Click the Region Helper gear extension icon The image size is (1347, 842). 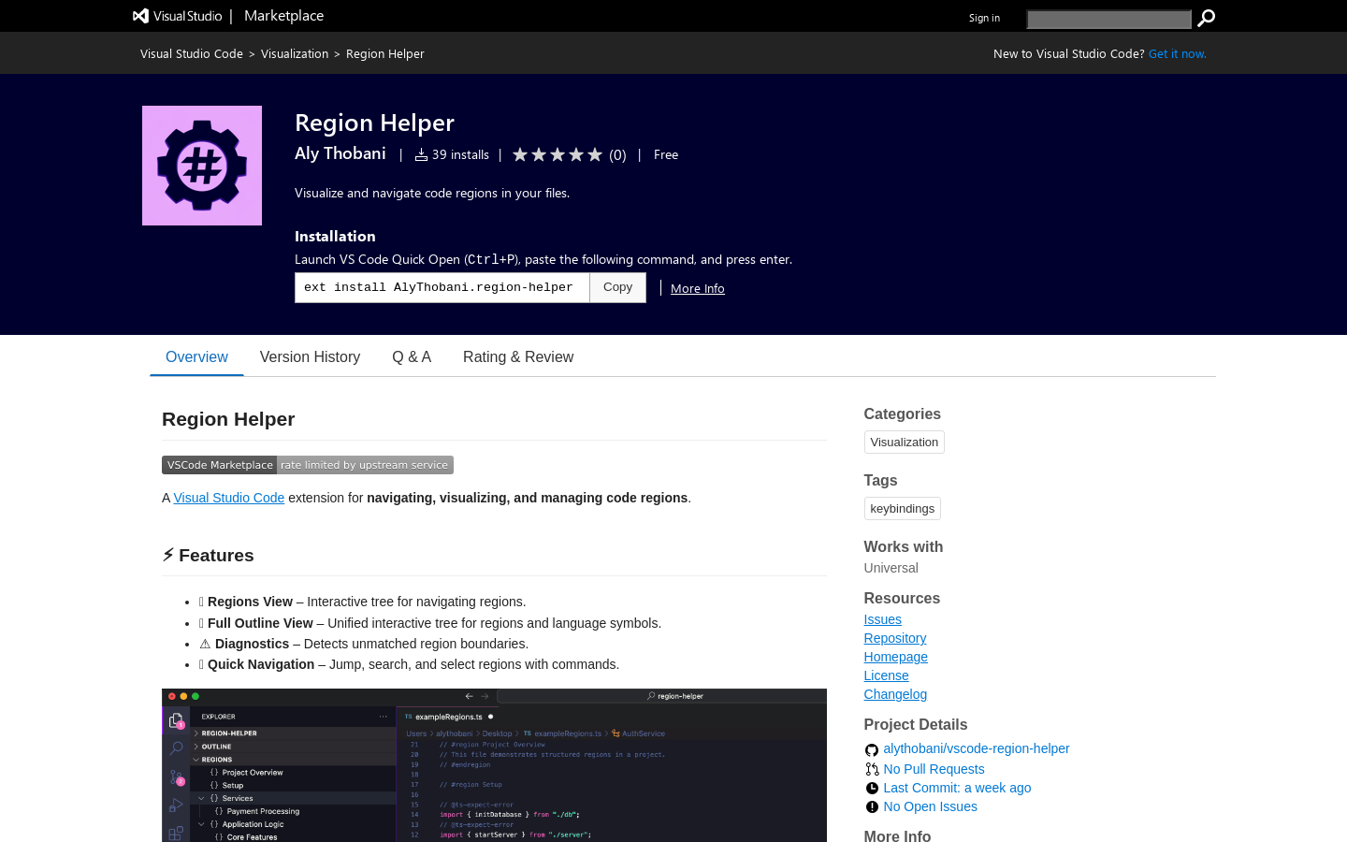[202, 166]
